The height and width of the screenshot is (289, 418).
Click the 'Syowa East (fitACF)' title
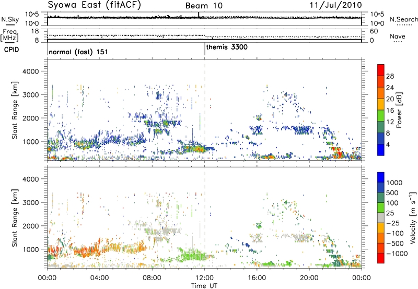coord(95,5)
